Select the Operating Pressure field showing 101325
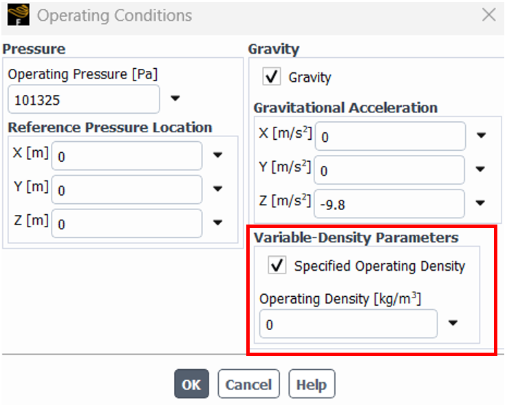The image size is (507, 405). [x=84, y=99]
